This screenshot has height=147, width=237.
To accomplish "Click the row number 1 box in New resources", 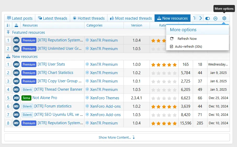I will click(x=8, y=64).
